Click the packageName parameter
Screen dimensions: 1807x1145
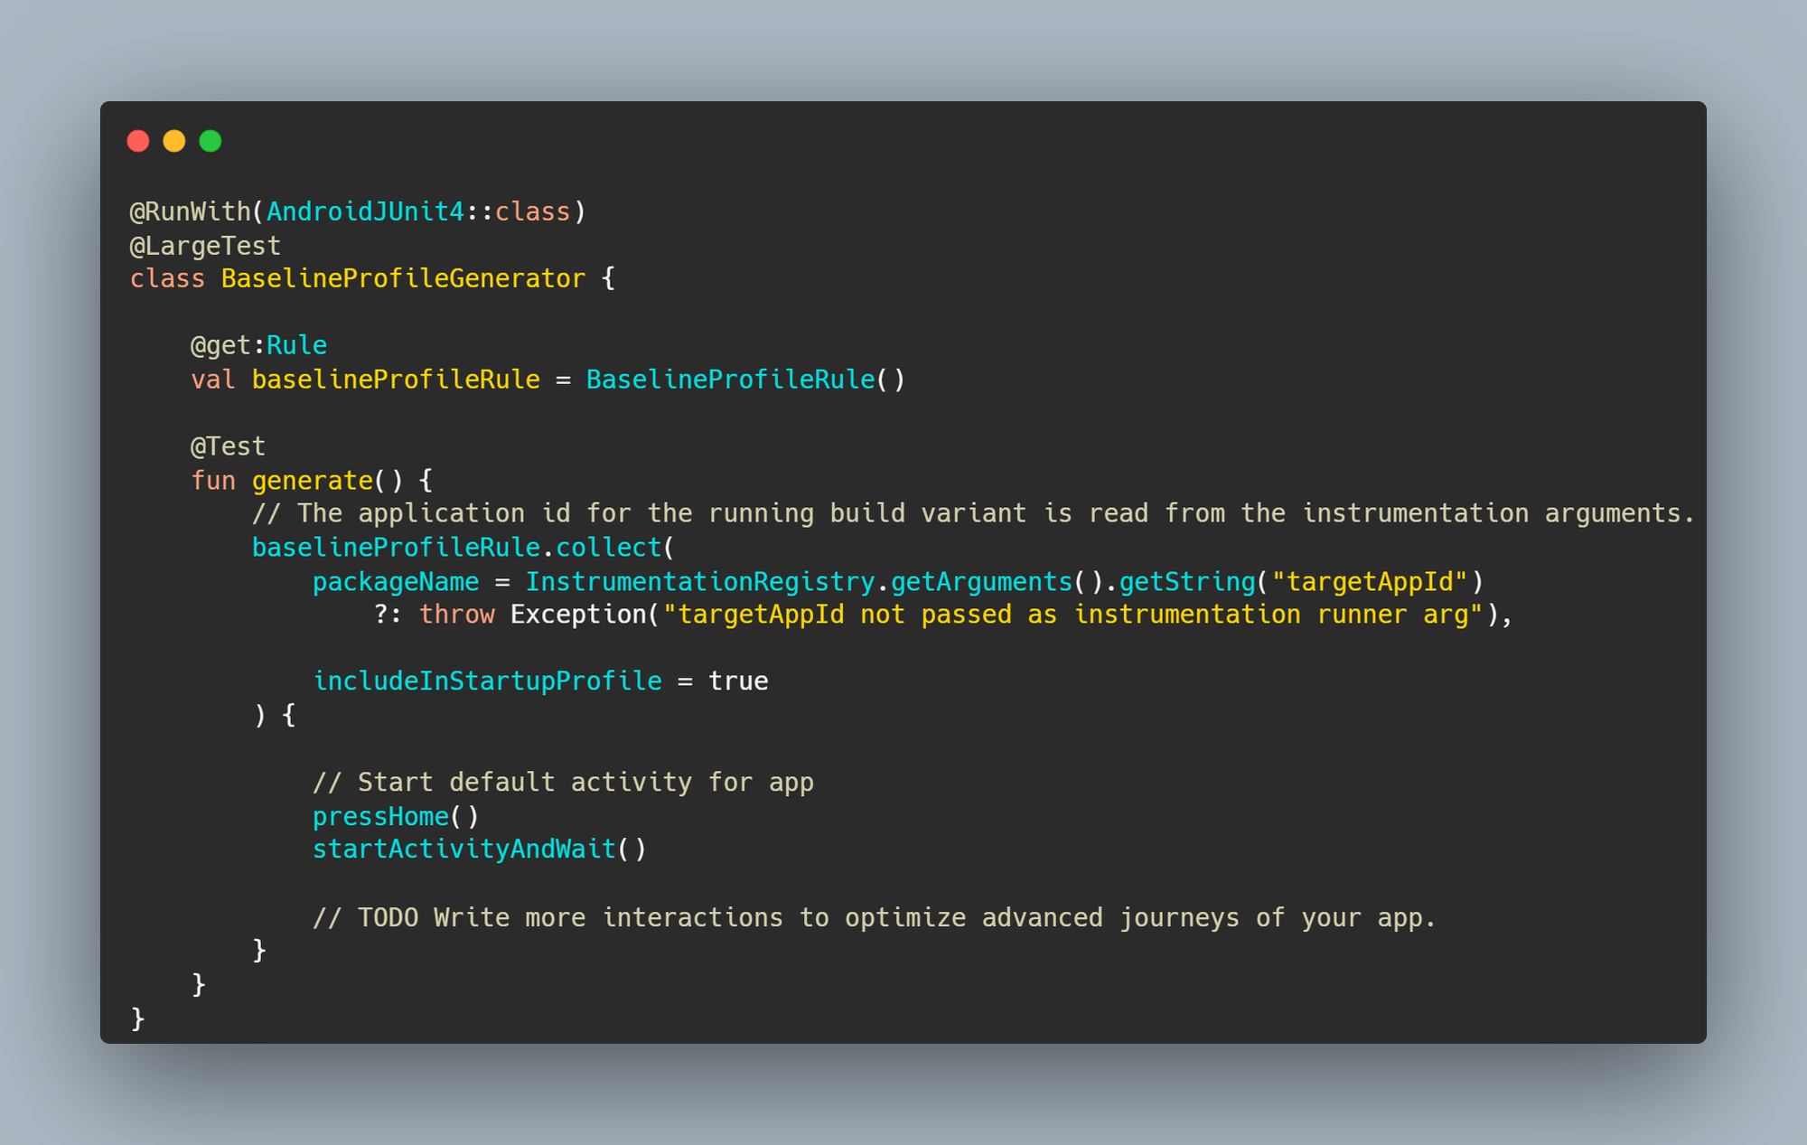coord(396,582)
